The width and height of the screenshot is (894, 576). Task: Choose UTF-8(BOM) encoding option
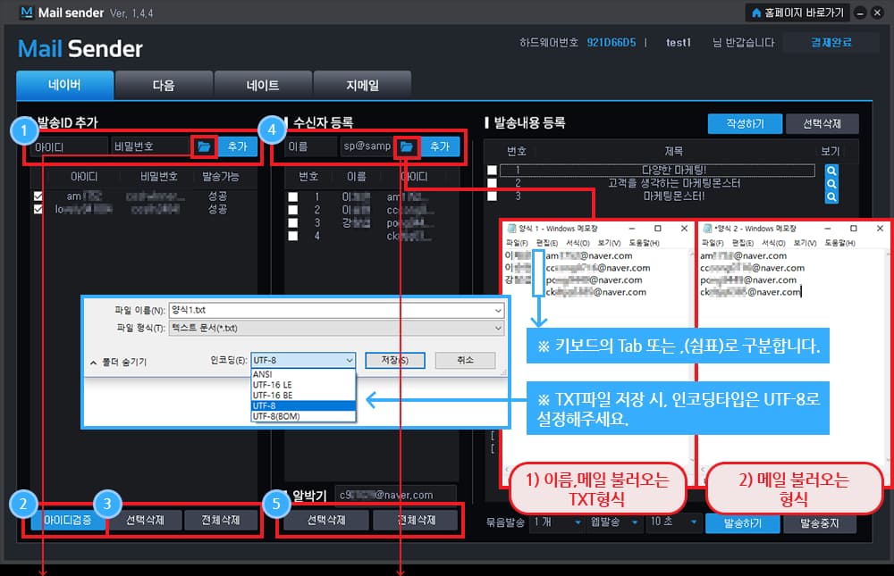[x=303, y=416]
